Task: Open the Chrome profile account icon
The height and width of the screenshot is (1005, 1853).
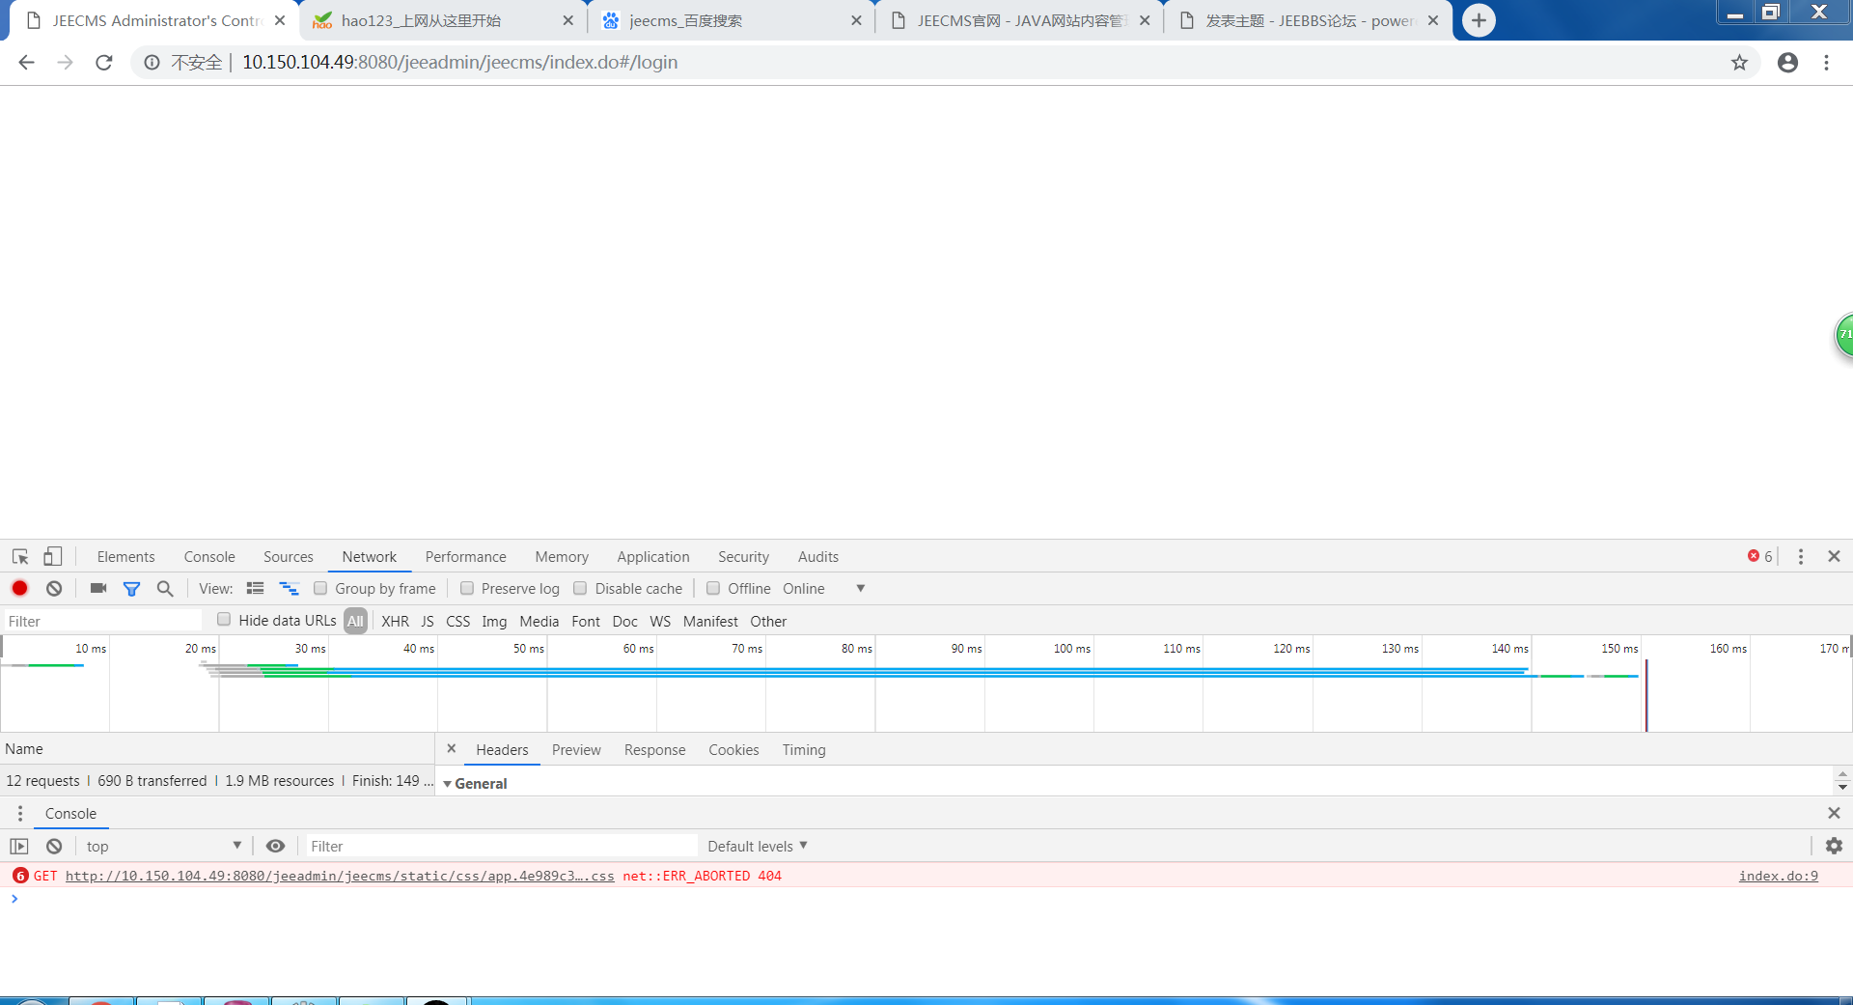Action: click(x=1787, y=63)
